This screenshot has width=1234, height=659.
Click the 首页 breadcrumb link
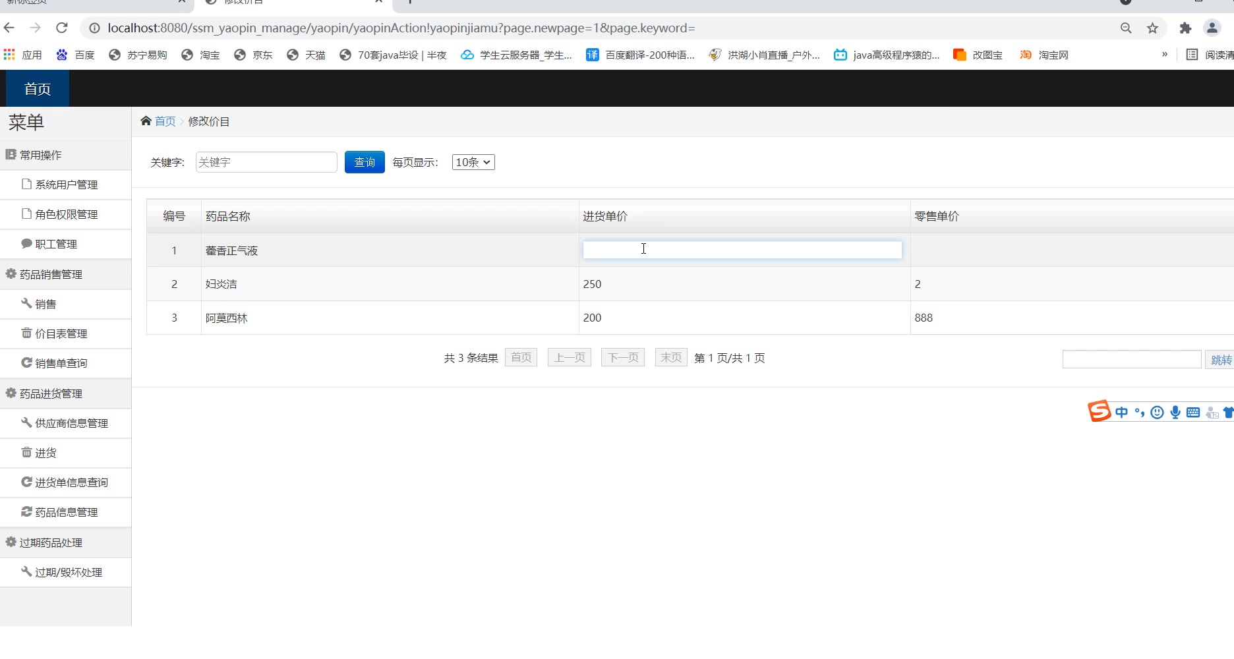pos(165,121)
